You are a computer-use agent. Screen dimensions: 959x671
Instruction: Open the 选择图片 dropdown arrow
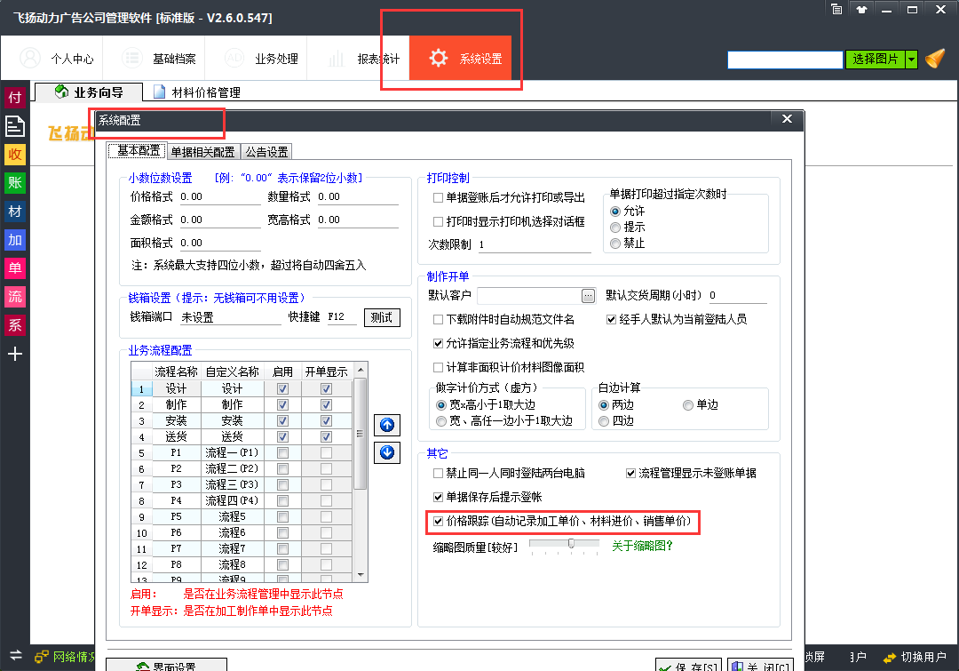(x=911, y=60)
